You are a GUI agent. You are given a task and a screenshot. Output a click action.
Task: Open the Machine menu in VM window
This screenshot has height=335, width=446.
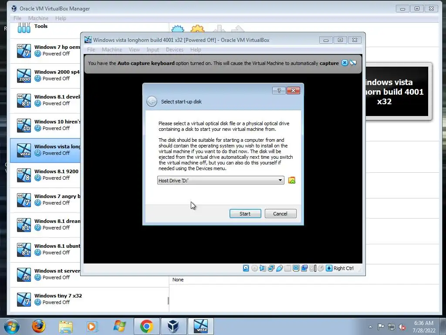coord(112,50)
